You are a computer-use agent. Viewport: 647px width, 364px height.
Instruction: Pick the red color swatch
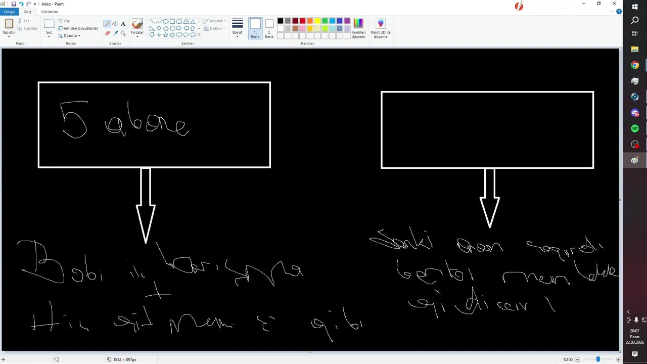302,21
